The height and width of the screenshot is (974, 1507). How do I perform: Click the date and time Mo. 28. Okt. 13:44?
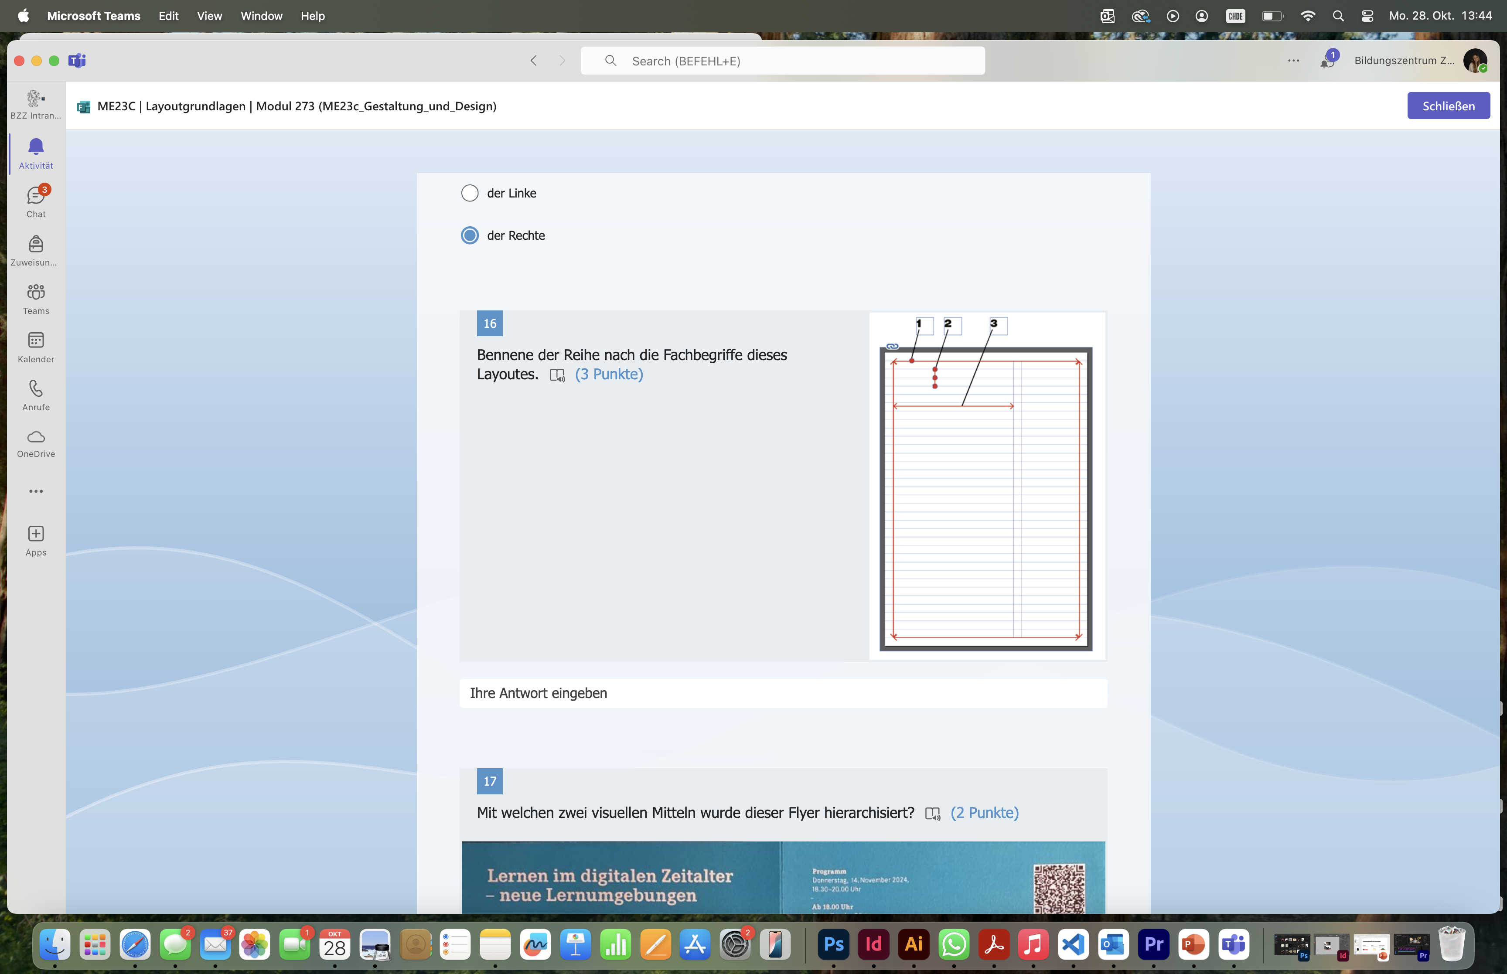[1440, 16]
